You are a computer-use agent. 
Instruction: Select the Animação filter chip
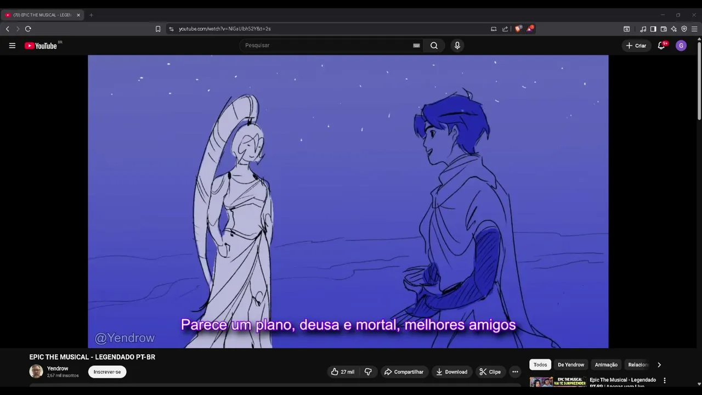[606, 365]
